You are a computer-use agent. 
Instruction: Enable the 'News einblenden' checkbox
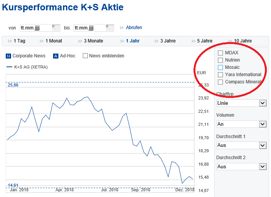[x=85, y=56]
